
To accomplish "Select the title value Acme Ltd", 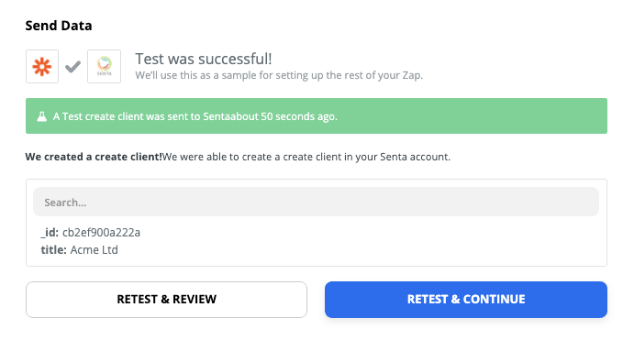I will tap(95, 250).
